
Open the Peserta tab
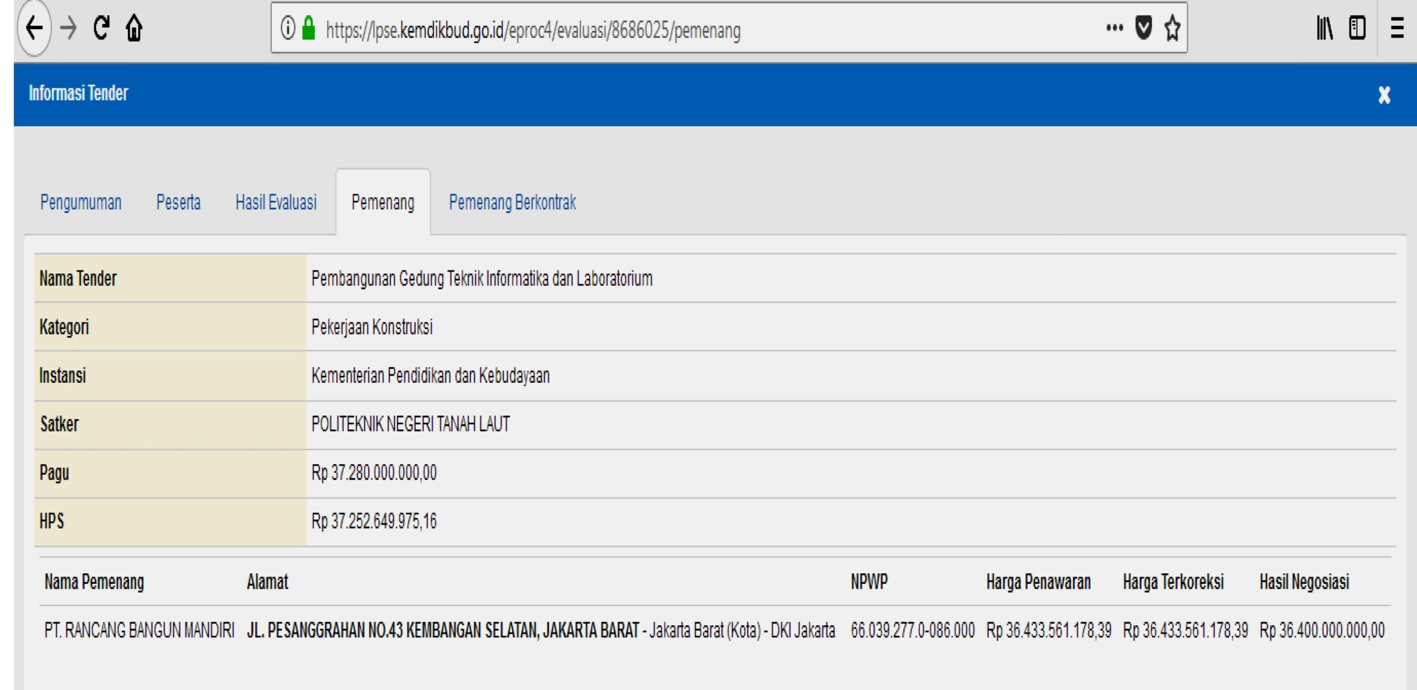point(178,202)
